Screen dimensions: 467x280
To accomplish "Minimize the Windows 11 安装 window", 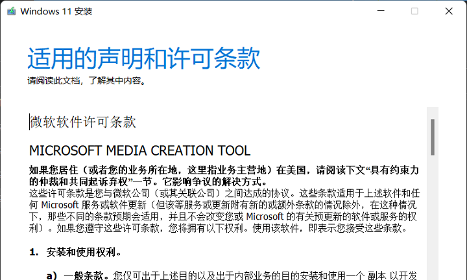I will 381,11.
